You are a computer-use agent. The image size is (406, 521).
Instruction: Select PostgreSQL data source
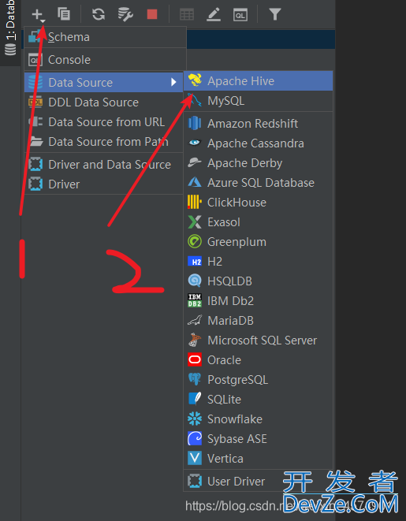[258, 380]
